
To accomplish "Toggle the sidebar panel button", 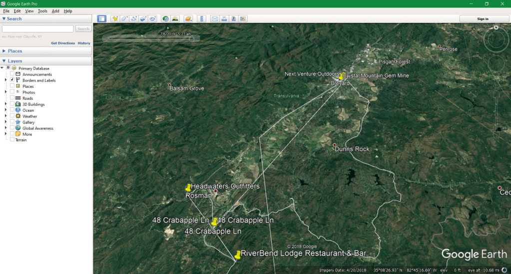I will (102, 19).
